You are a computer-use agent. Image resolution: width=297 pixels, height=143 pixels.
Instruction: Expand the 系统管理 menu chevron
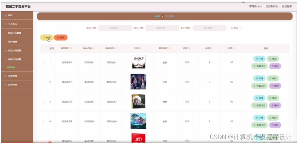(29, 76)
